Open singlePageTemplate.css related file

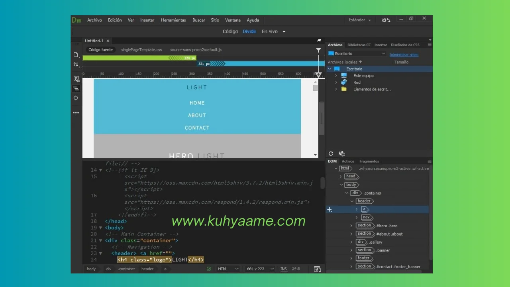pyautogui.click(x=141, y=50)
